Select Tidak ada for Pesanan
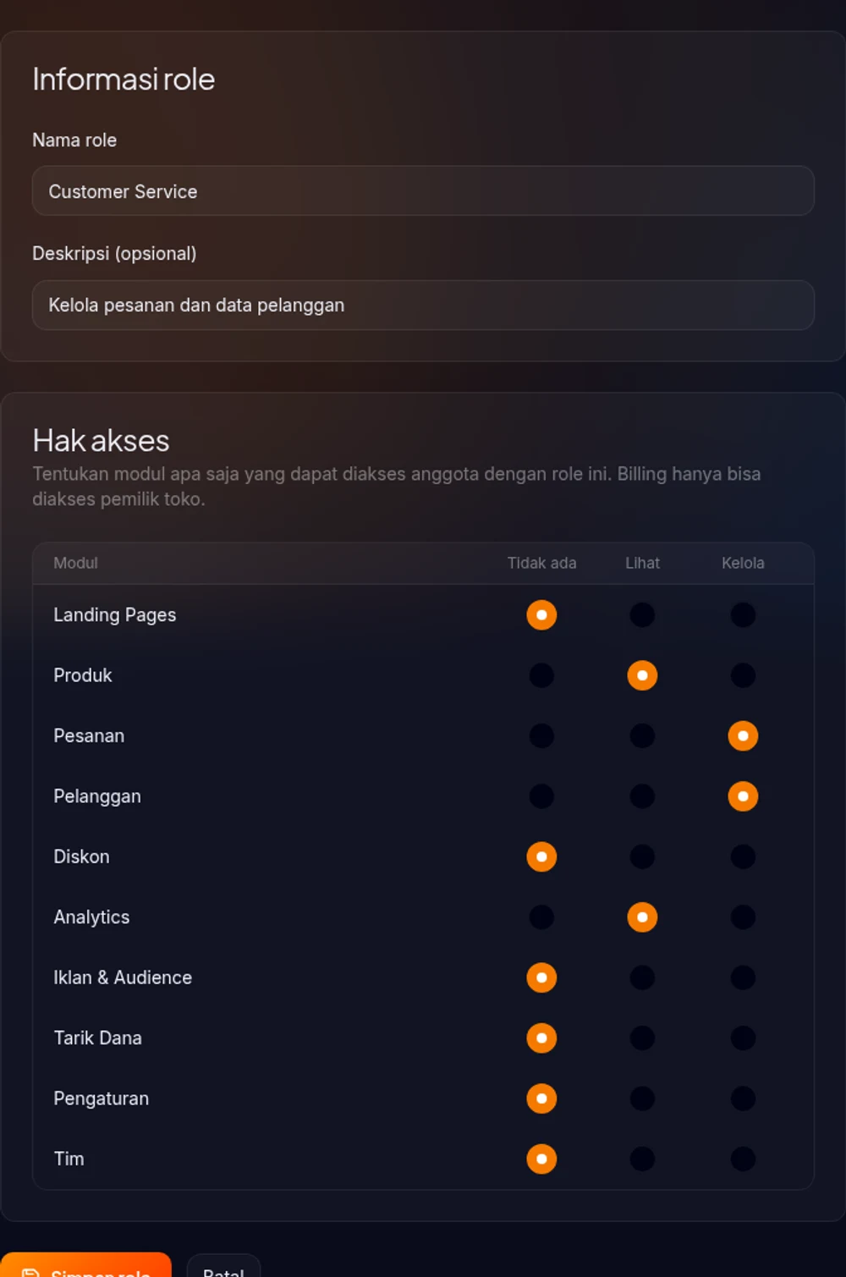The image size is (846, 1277). click(x=541, y=736)
